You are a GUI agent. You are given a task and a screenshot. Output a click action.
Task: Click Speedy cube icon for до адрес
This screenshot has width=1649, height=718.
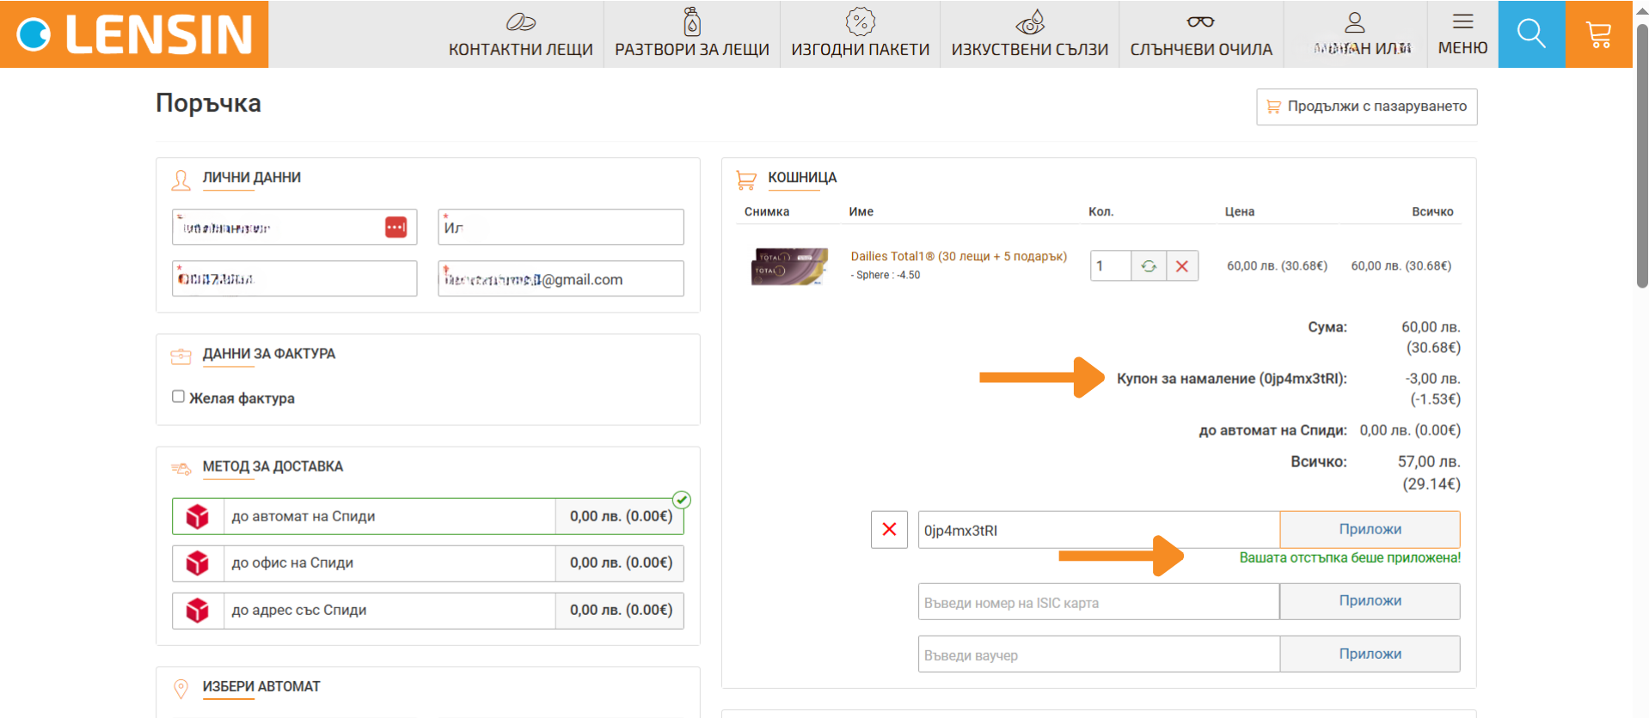pos(198,611)
